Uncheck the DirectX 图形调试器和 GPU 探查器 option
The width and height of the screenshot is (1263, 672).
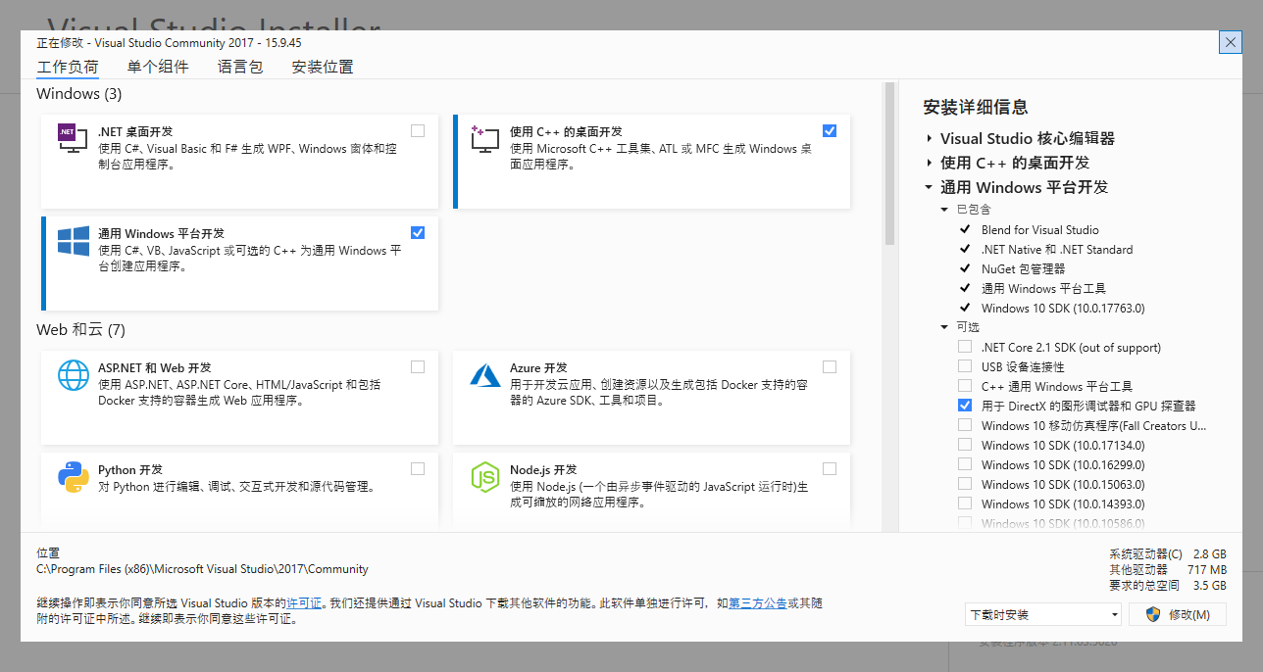pyautogui.click(x=965, y=406)
